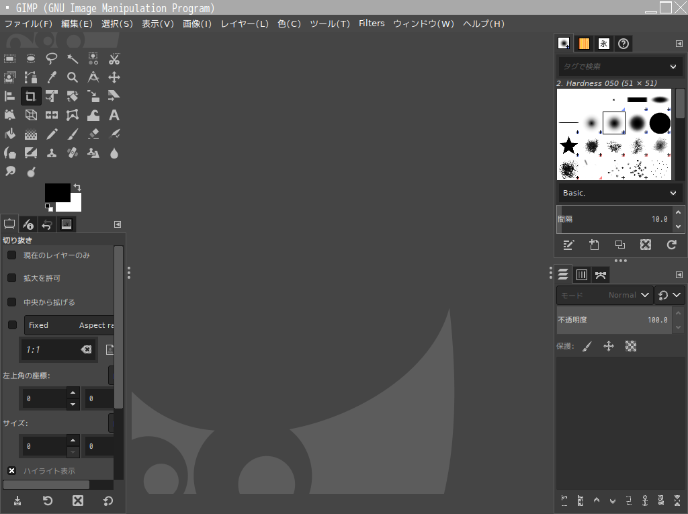This screenshot has height=514, width=688.
Task: Open the Basic brush tag dropdown
Action: [620, 193]
